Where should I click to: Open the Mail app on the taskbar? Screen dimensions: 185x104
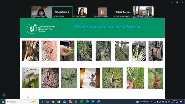(x=64, y=102)
